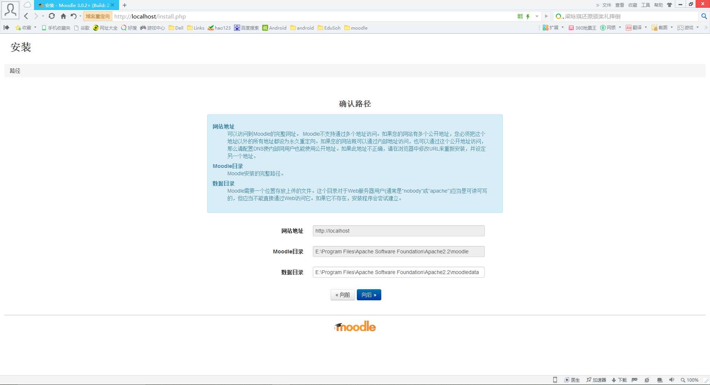Click the skin changer shirt icon
The height and width of the screenshot is (385, 710).
(670, 5)
